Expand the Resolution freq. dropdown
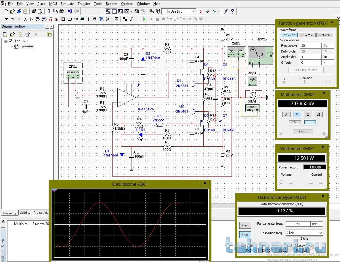This screenshot has height=262, width=340. pyautogui.click(x=320, y=233)
